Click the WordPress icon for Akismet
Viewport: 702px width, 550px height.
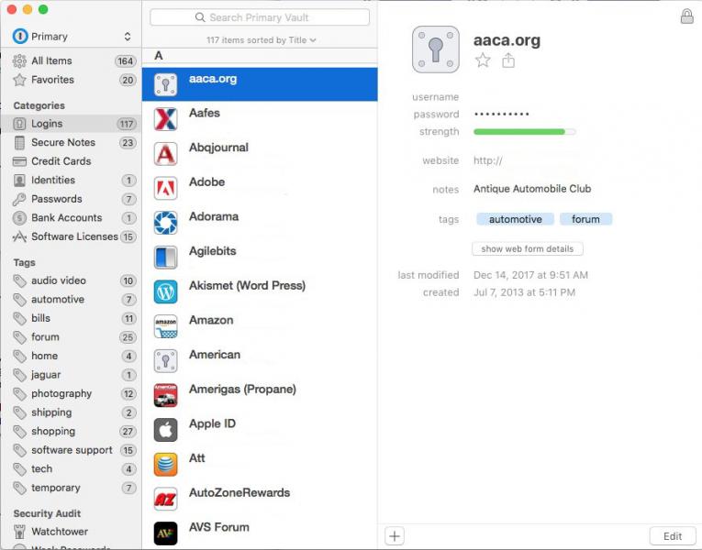[x=166, y=291]
